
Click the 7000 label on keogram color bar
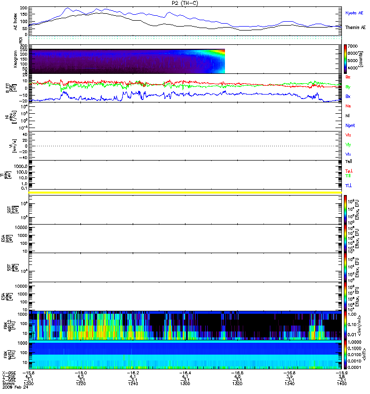coord(352,46)
